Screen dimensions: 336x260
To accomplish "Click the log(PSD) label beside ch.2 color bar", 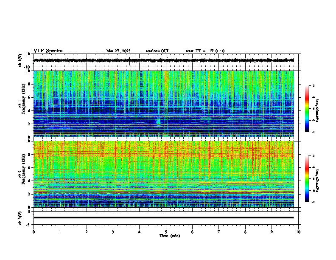I will [x=317, y=181].
